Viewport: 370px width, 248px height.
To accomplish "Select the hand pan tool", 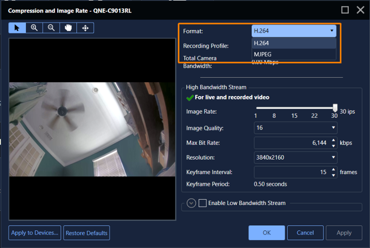I will [68, 28].
